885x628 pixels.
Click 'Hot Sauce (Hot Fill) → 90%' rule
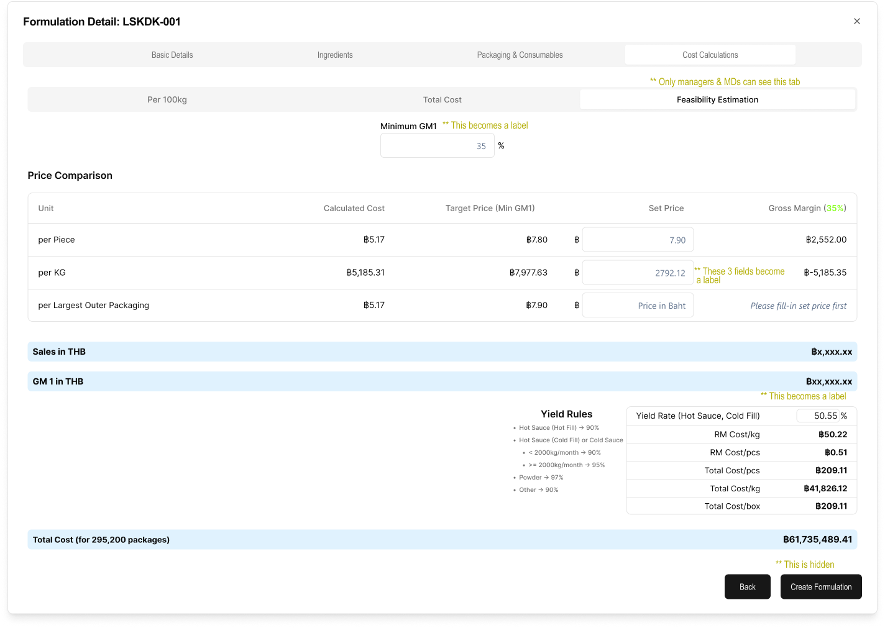tap(559, 427)
